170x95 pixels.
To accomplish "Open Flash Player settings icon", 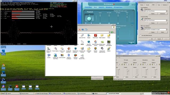I will [x=95, y=36].
